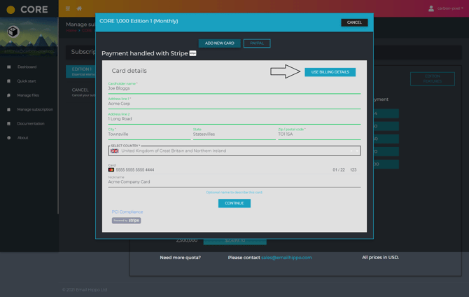Click the card expiry date 01 / 22
The height and width of the screenshot is (297, 469).
[x=339, y=170]
